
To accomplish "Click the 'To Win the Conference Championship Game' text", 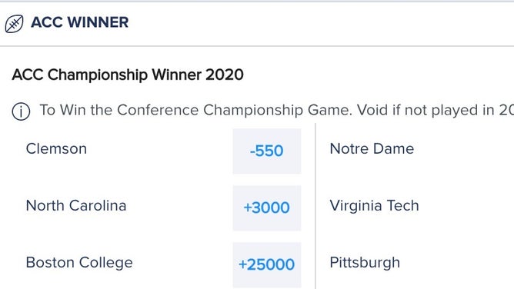I will click(x=195, y=111).
